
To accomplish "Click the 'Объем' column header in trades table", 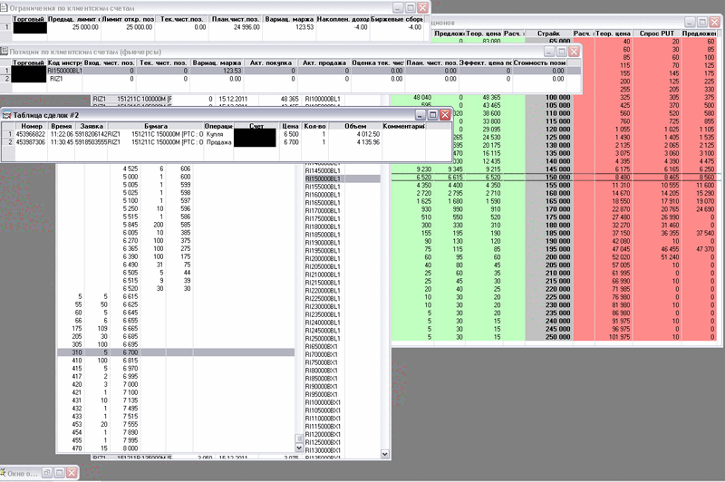I will [355, 126].
